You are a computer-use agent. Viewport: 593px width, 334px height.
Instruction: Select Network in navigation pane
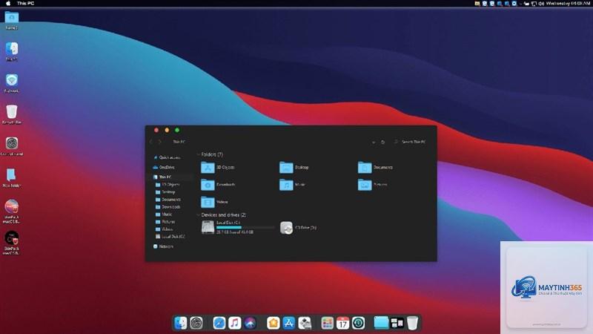pos(163,246)
